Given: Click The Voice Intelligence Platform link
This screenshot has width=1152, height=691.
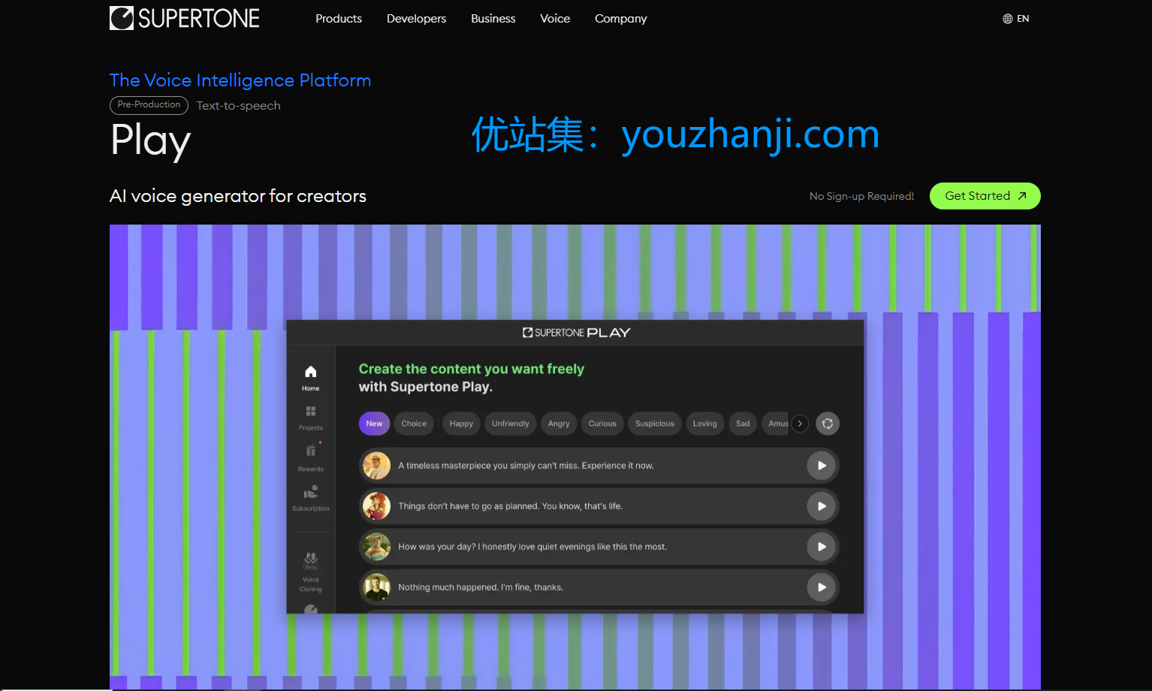Looking at the screenshot, I should [x=240, y=80].
